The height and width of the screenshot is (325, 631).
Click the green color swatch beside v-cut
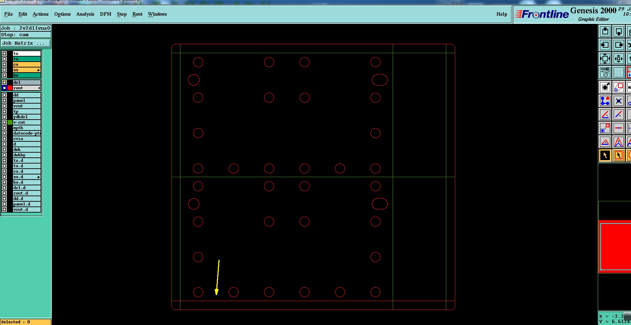[x=10, y=122]
